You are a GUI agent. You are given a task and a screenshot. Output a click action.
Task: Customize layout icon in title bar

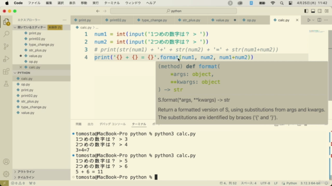point(327,11)
